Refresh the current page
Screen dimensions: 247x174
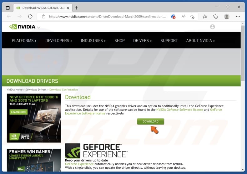30,17
